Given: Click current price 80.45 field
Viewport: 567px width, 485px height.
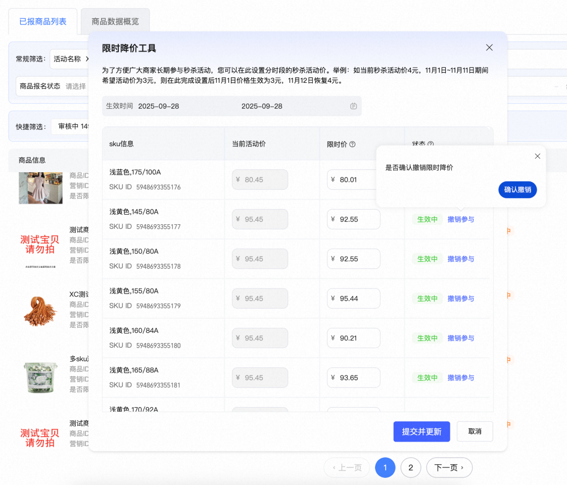Looking at the screenshot, I should click(x=260, y=180).
